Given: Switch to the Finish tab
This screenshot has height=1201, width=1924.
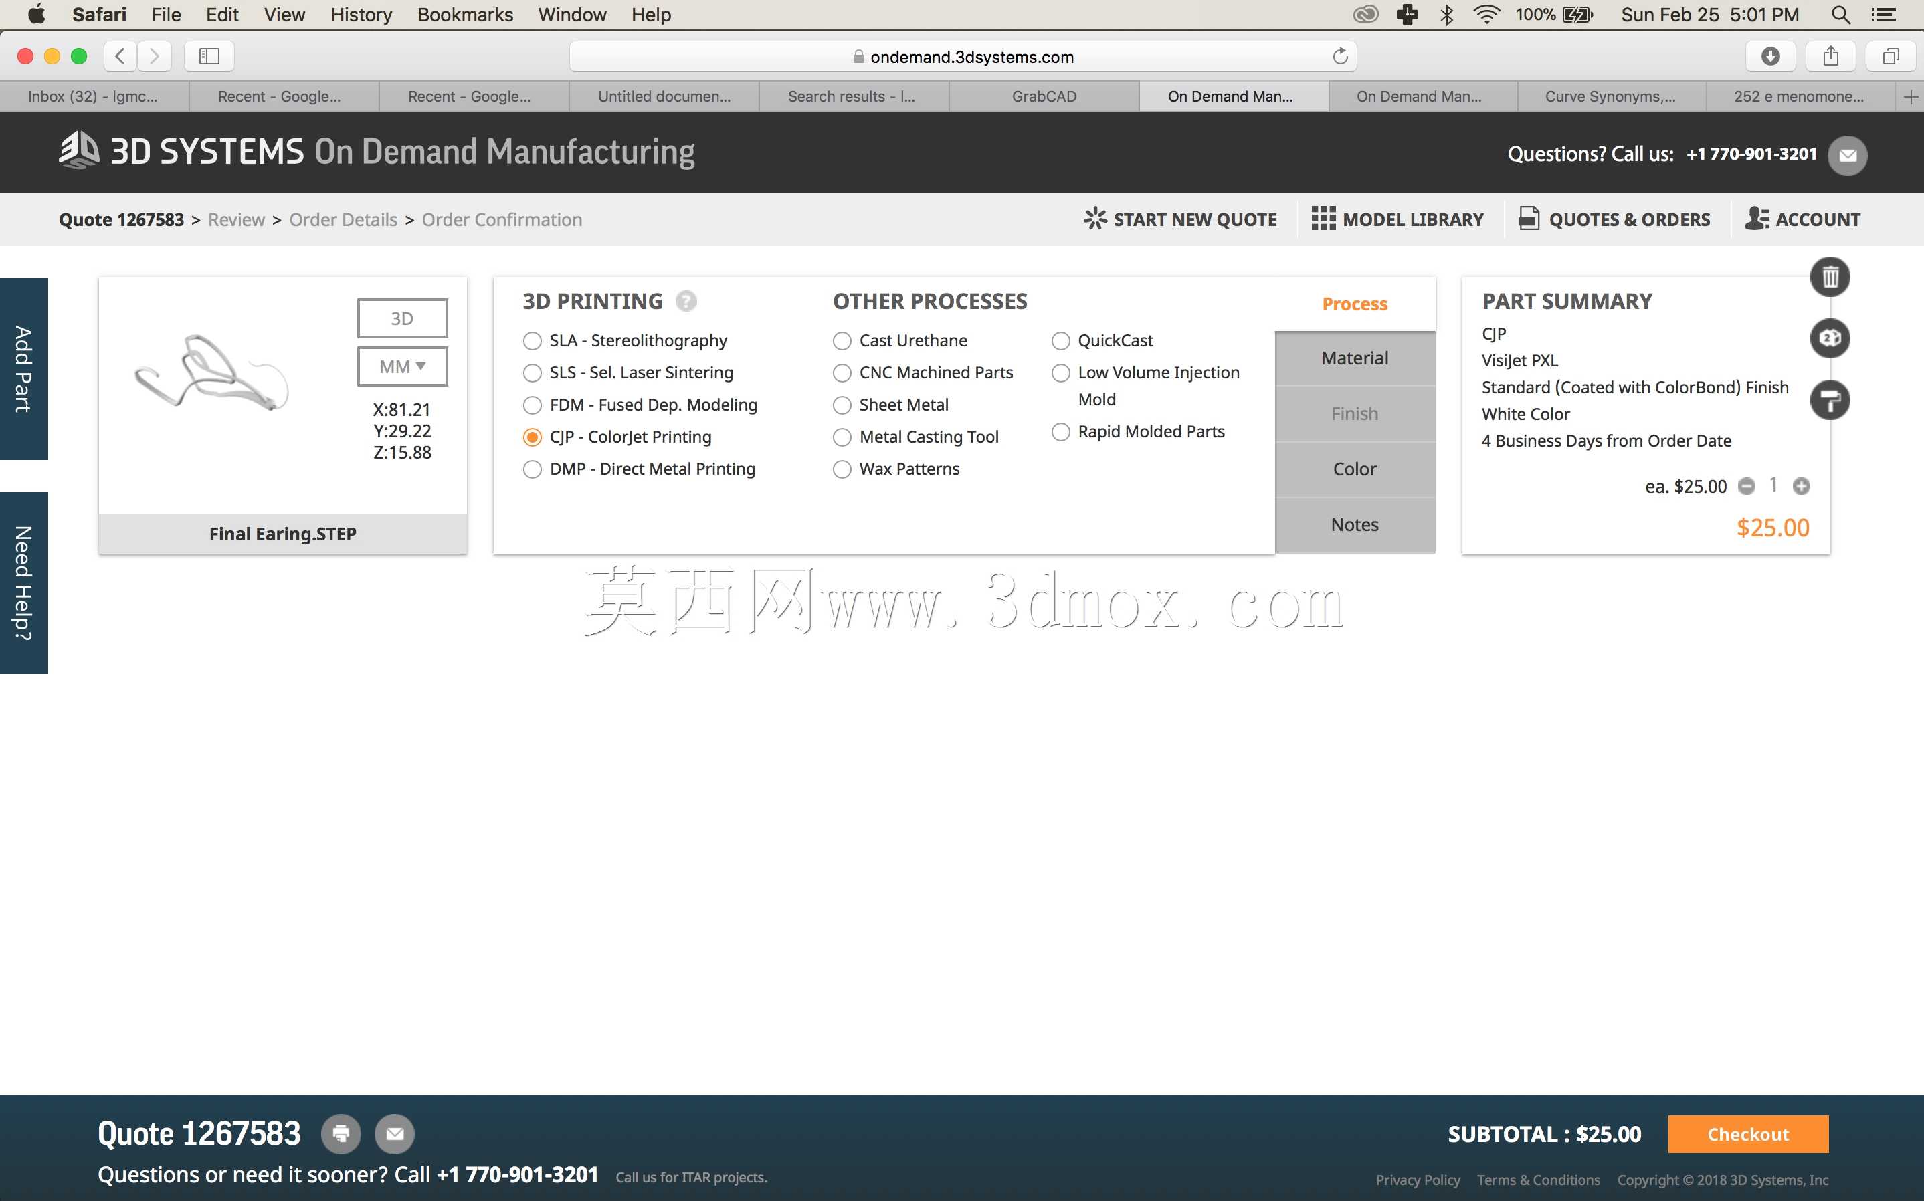Looking at the screenshot, I should 1355,414.
